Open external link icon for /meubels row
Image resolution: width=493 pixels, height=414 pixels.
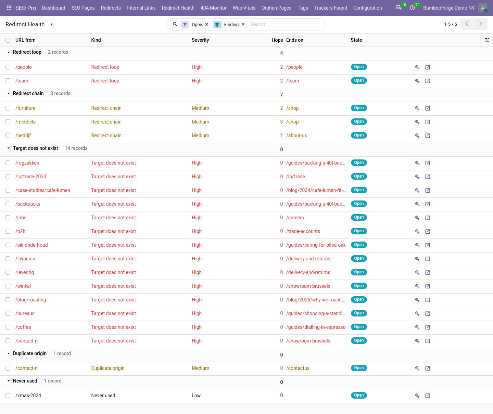click(428, 122)
